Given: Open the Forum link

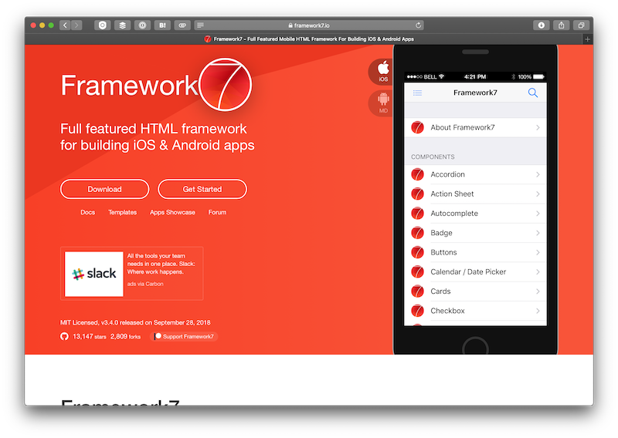Looking at the screenshot, I should coord(217,212).
